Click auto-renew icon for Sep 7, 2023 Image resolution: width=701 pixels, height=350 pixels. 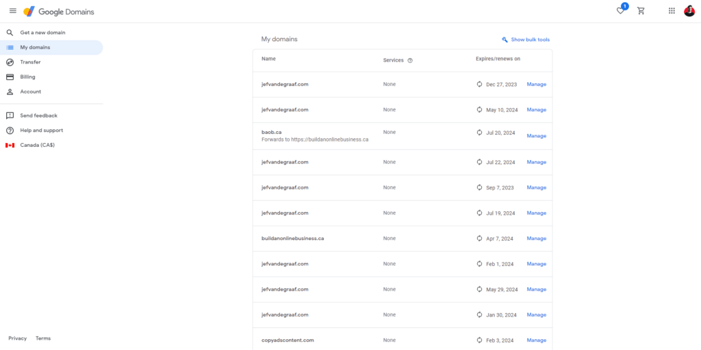(x=480, y=187)
